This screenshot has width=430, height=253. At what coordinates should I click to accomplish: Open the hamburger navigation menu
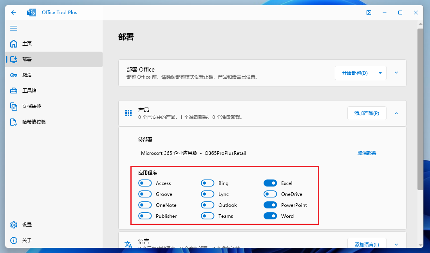pos(14,28)
